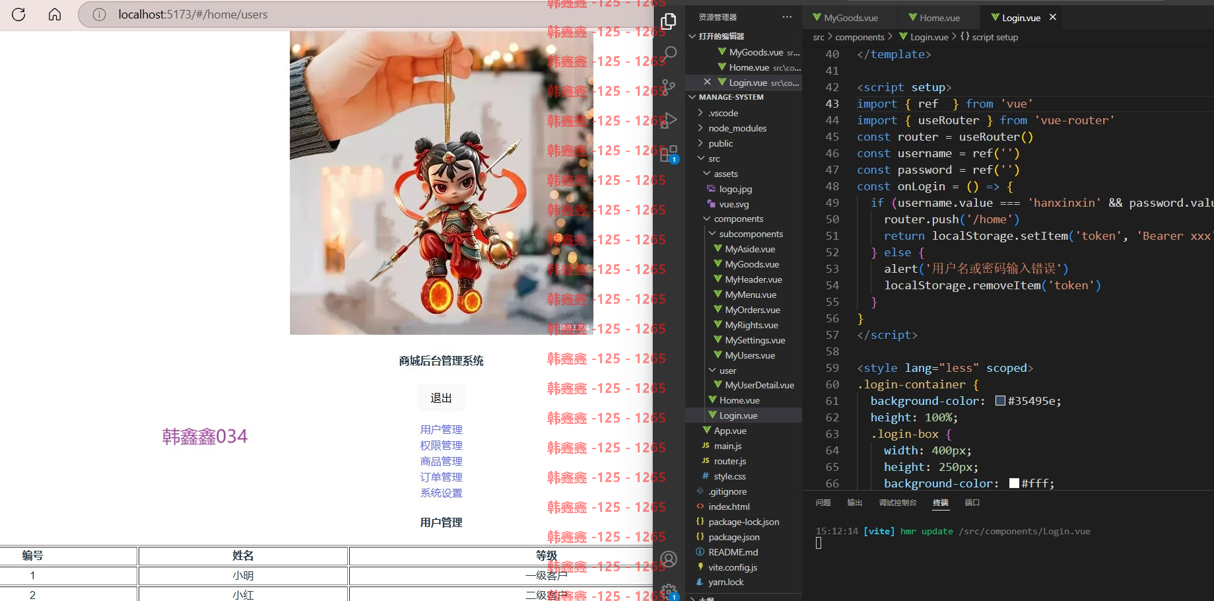Click #fff color swatch in code
This screenshot has width=1214, height=601.
click(1014, 483)
